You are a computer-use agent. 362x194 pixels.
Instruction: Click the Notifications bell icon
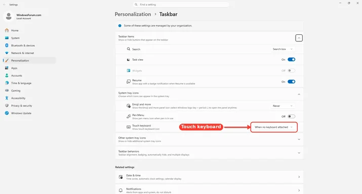[x=120, y=190]
